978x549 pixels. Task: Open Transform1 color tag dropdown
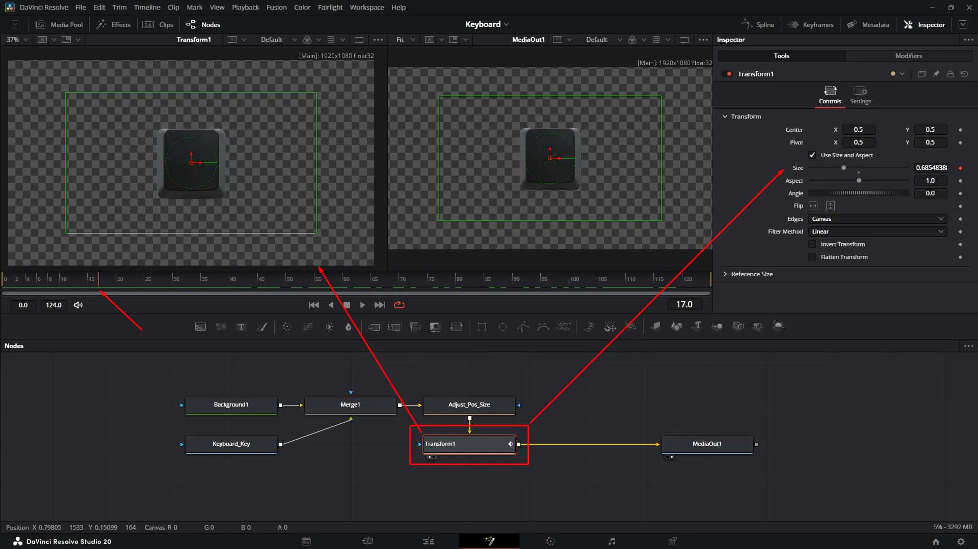(897, 74)
